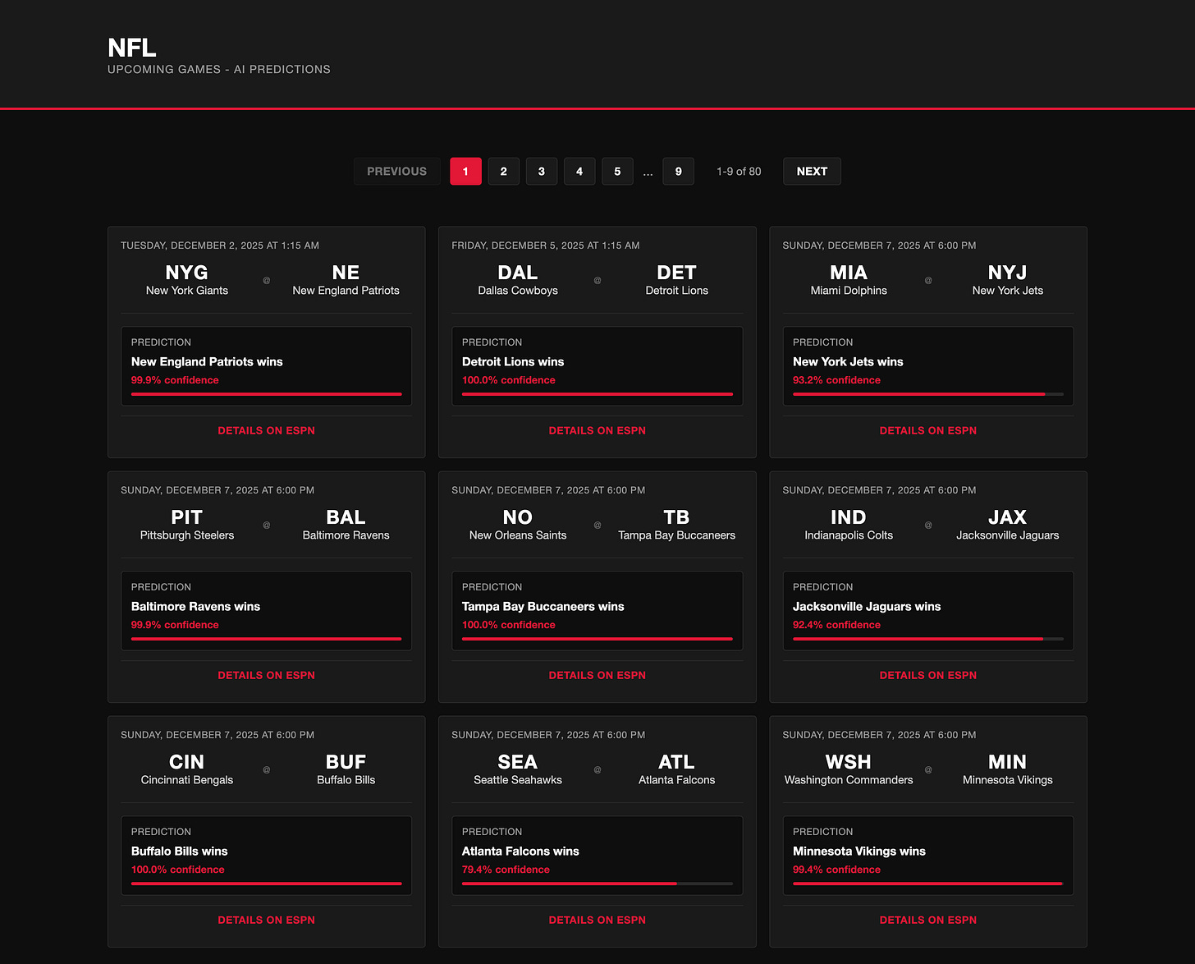Click the PREVIOUS pagination button

(x=396, y=171)
